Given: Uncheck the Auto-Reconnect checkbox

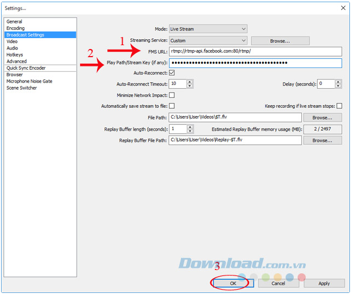Looking at the screenshot, I should 172,73.
